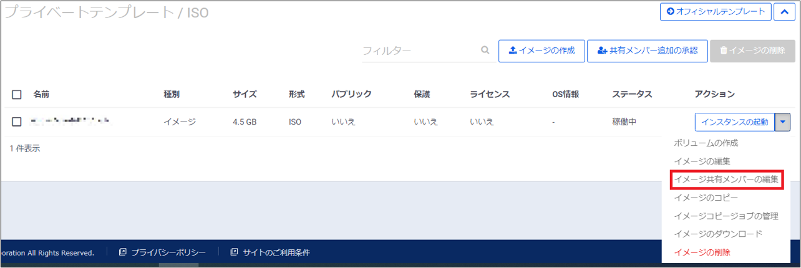Click the 4.5 GB size cell

click(245, 122)
